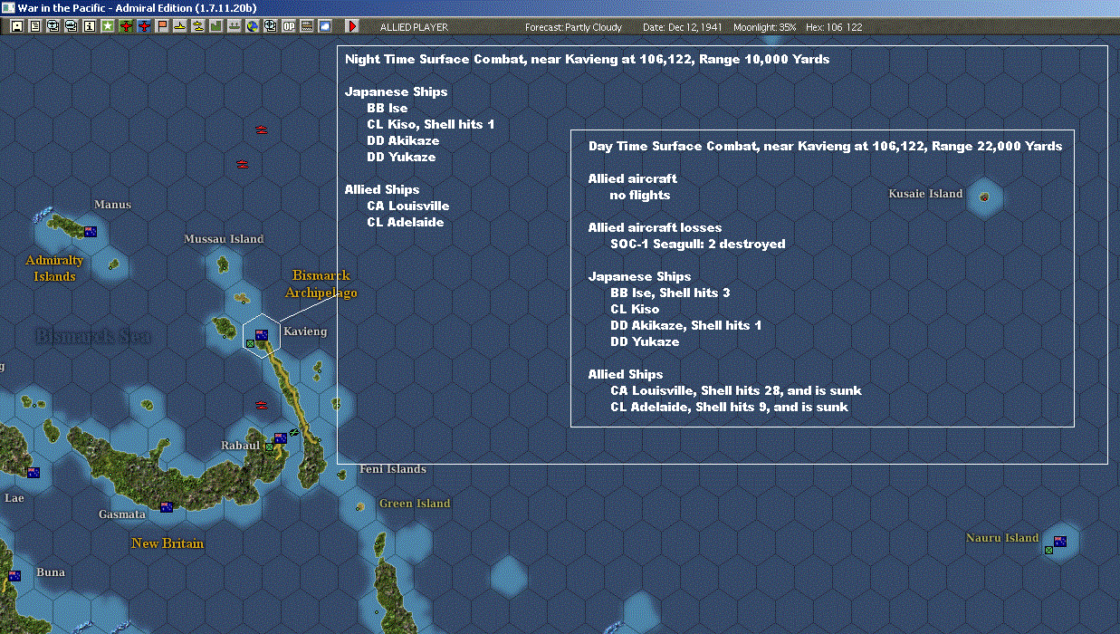Click 'BB Ise, Shell hits 3' line
This screenshot has height=634, width=1120.
pos(670,293)
